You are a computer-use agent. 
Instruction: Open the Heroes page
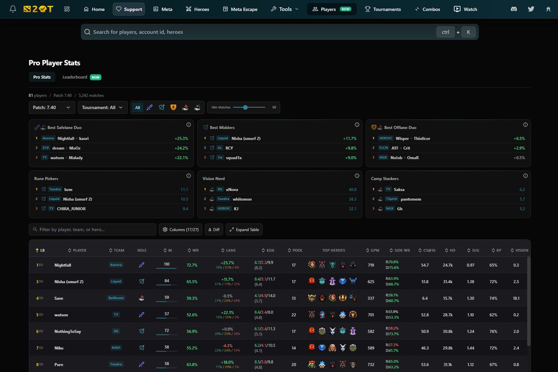[198, 9]
